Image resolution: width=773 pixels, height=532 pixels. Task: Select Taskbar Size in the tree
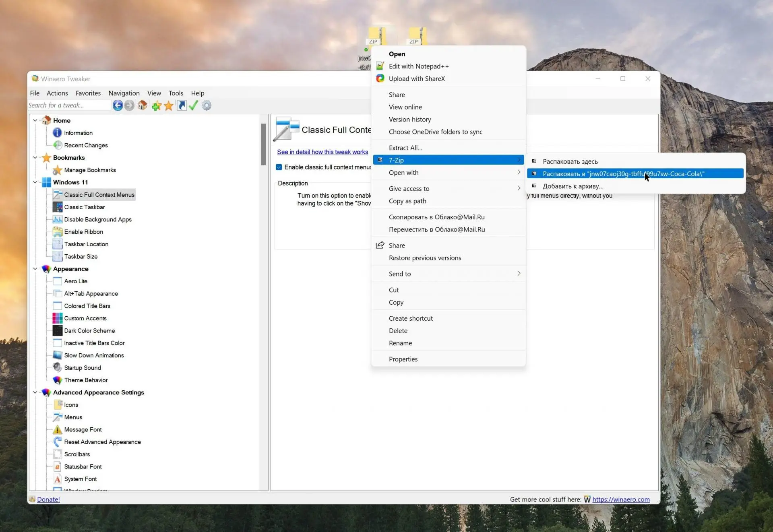coord(81,256)
